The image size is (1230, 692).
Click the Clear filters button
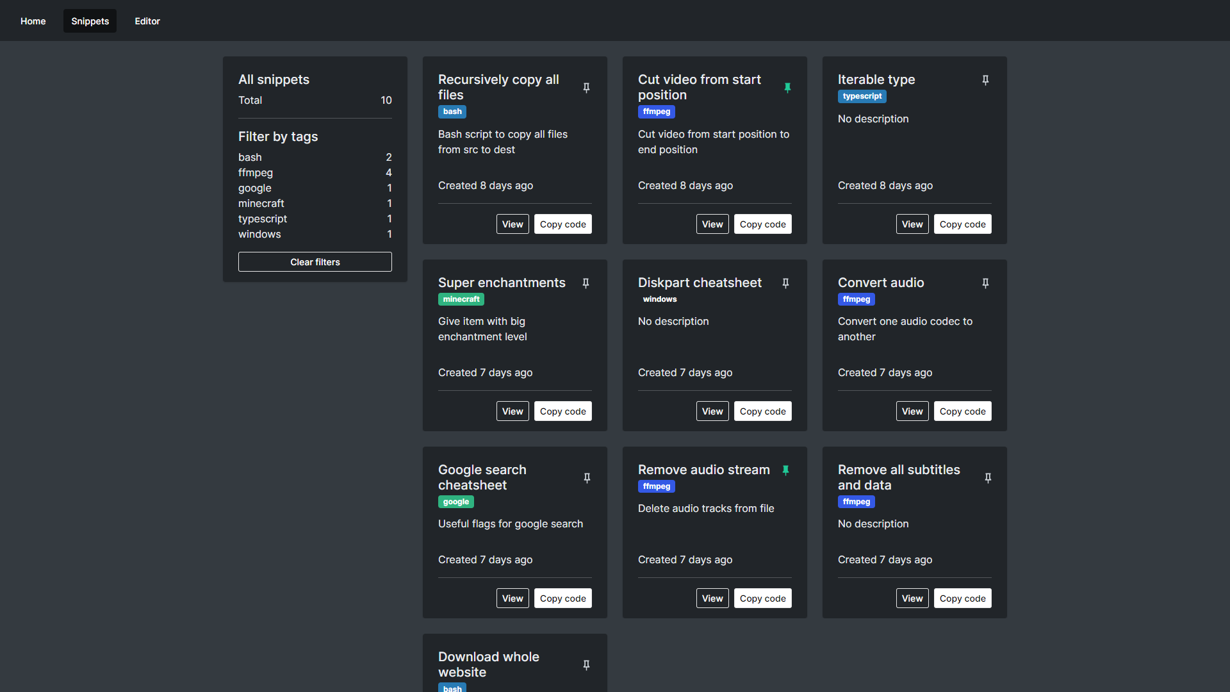point(315,261)
